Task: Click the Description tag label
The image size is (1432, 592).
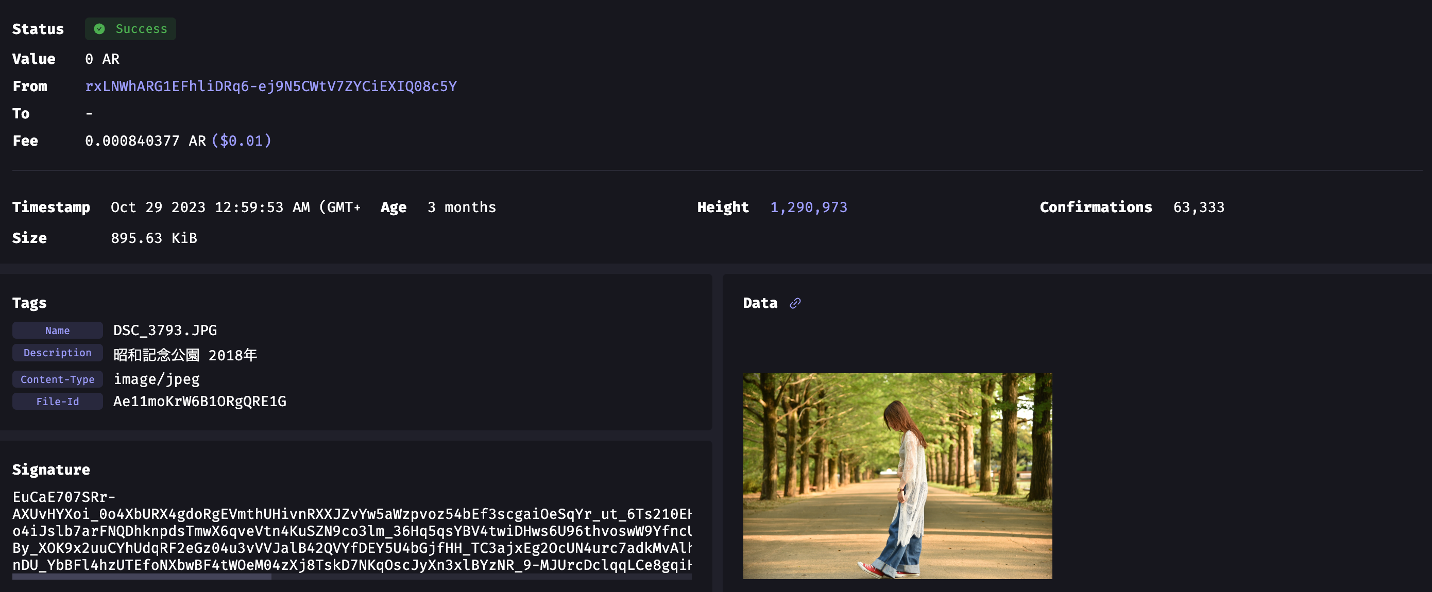Action: pos(57,353)
